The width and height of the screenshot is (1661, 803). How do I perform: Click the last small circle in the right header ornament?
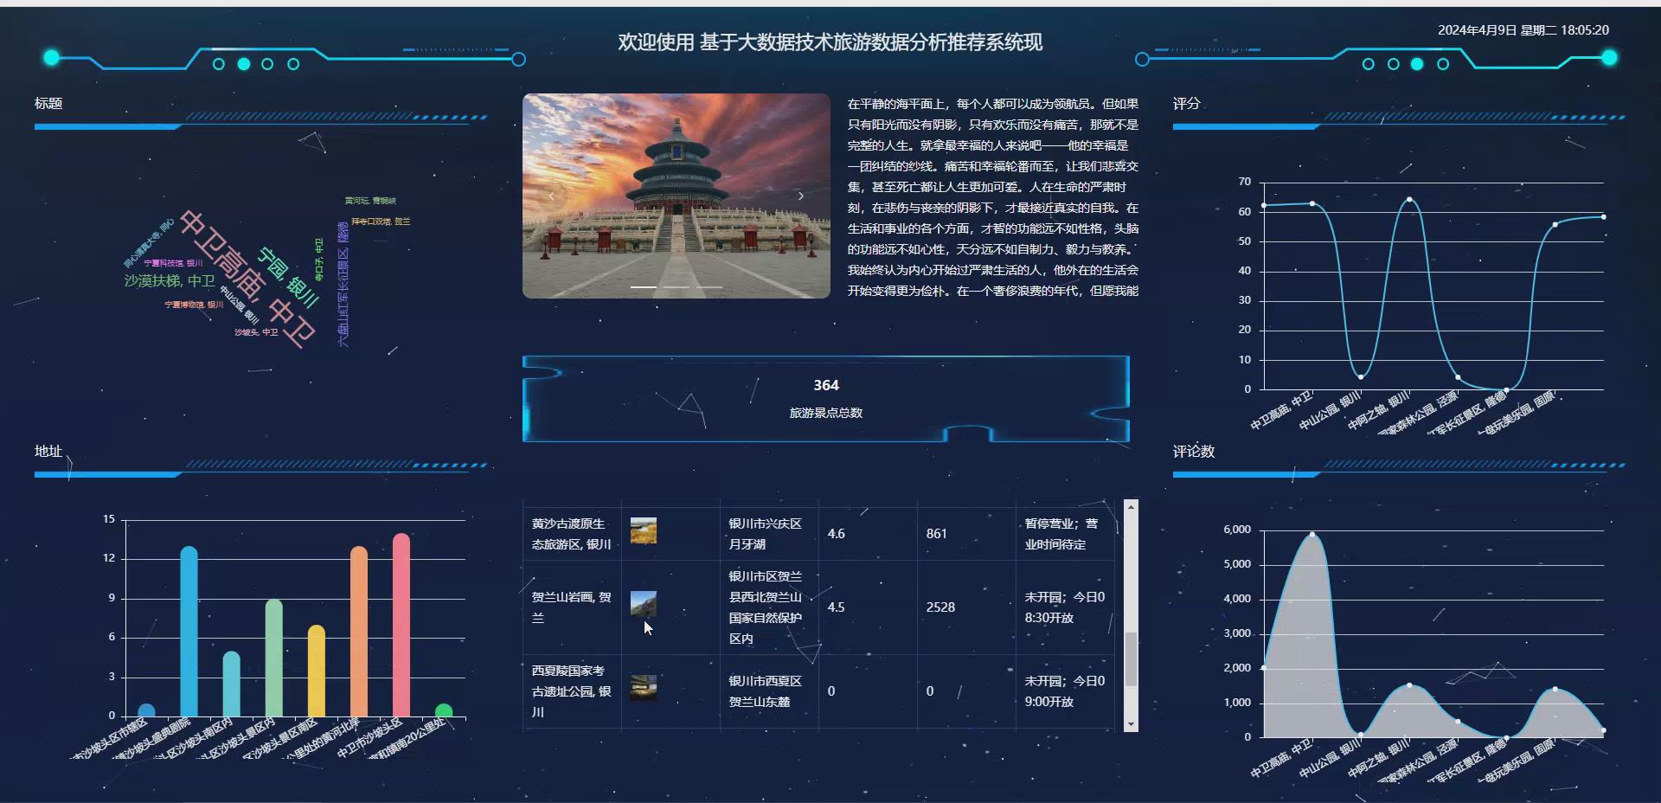[1443, 64]
